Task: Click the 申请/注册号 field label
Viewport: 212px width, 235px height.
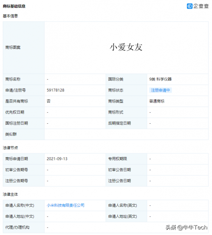Action: [x=16, y=90]
